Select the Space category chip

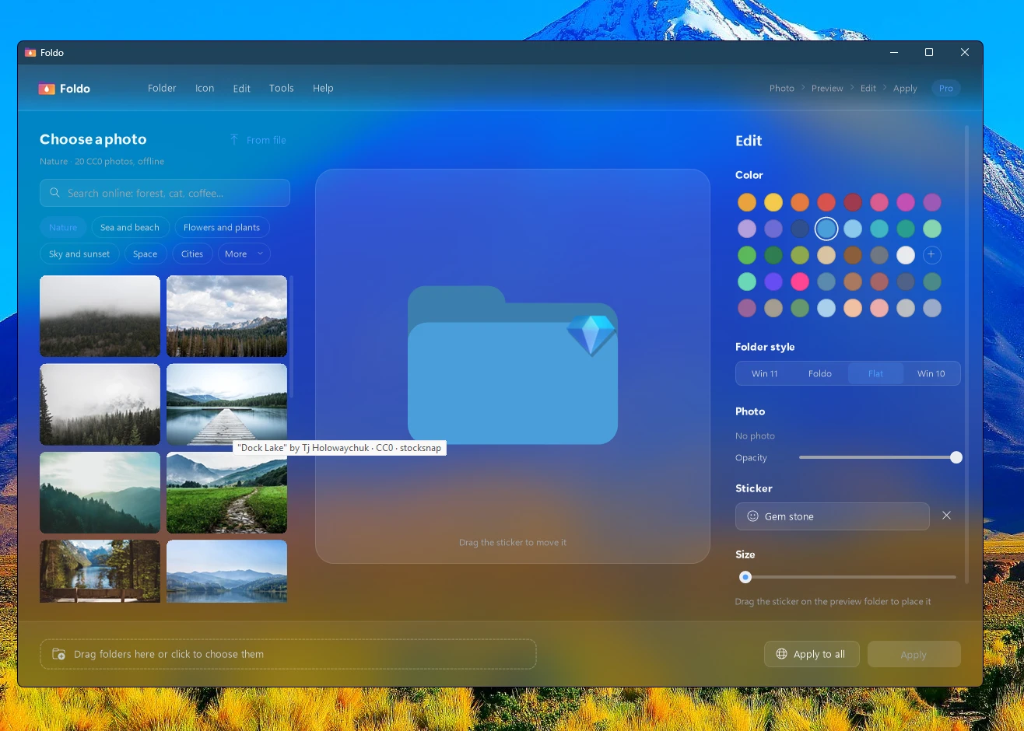tap(145, 254)
